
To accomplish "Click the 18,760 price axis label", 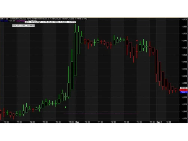I will click(184, 69).
